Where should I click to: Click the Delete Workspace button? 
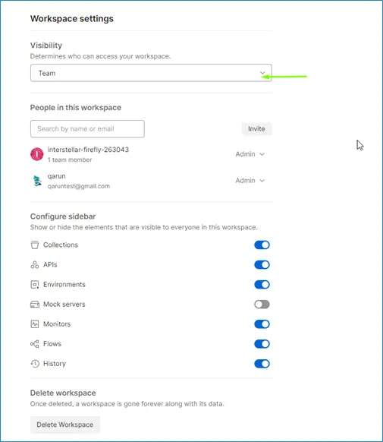click(x=65, y=425)
